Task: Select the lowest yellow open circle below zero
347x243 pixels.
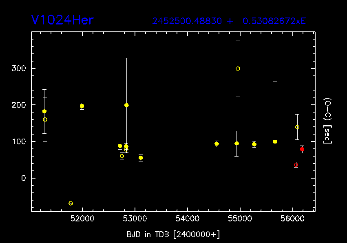Action: (71, 203)
